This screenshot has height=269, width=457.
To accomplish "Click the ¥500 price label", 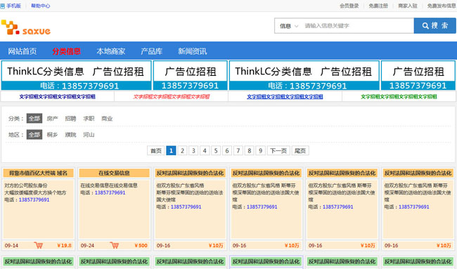I will coord(141,245).
